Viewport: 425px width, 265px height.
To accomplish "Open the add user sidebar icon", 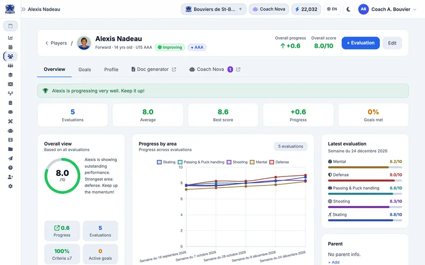I will (10, 177).
